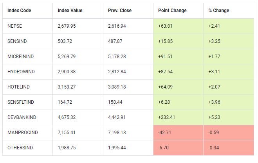The width and height of the screenshot is (258, 163).
Task: Click the Prev. Close column header
Action: click(x=119, y=11)
